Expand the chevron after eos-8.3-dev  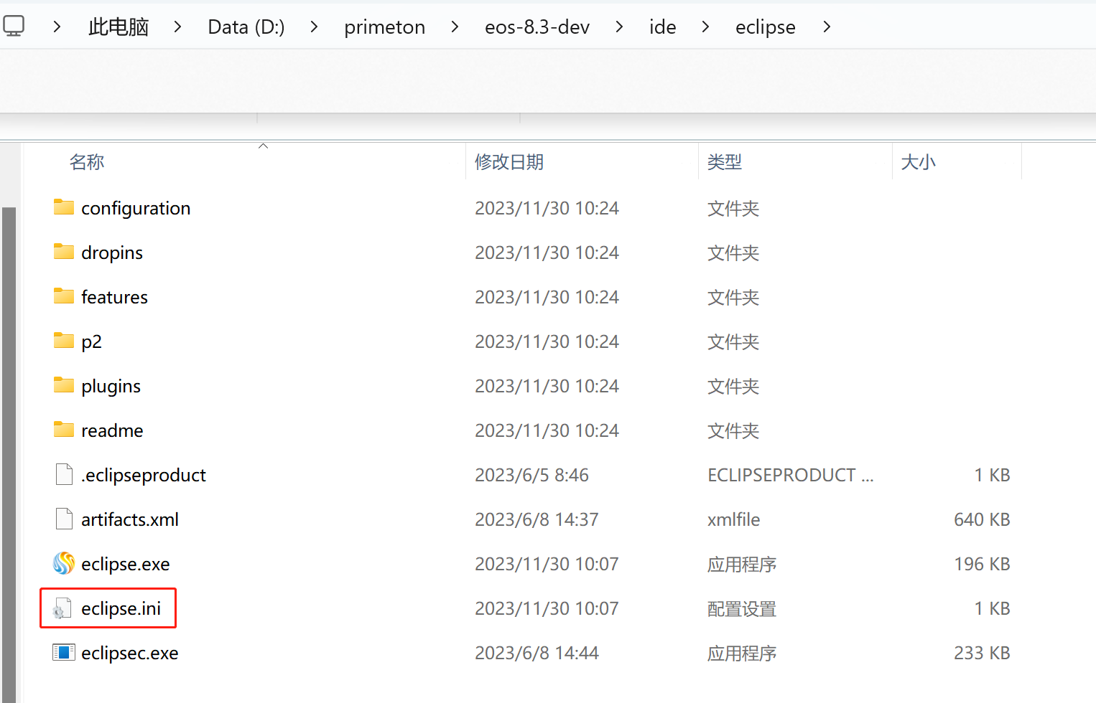tap(619, 27)
